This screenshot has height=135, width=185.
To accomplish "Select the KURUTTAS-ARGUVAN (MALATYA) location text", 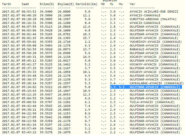I will coord(153,19).
